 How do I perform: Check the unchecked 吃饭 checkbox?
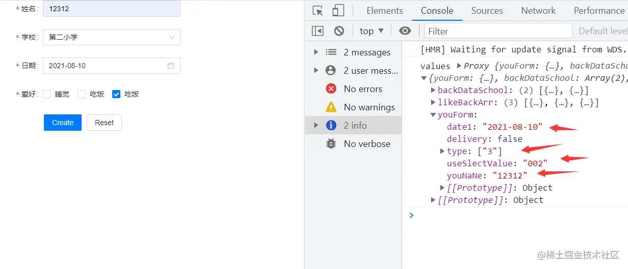(x=82, y=94)
